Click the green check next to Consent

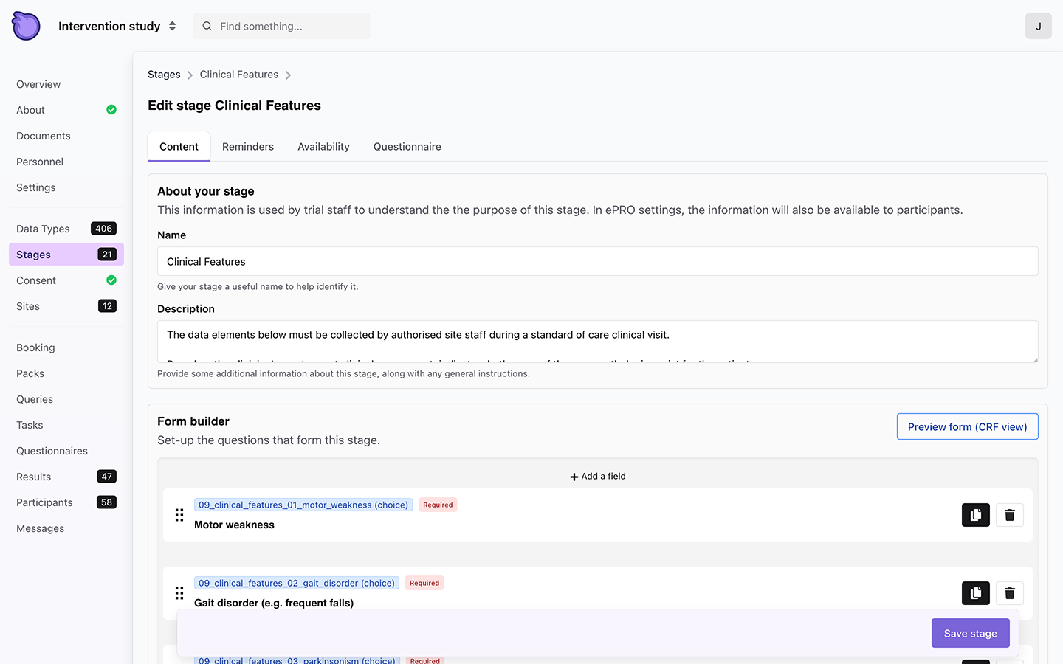pyautogui.click(x=111, y=280)
